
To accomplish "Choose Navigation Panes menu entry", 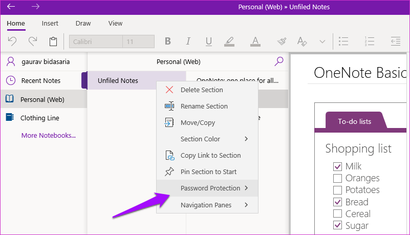I will pos(207,205).
